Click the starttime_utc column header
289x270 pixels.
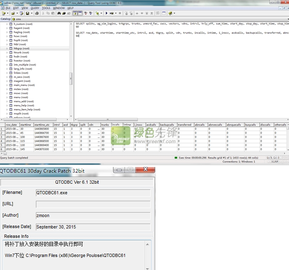coord(43,125)
